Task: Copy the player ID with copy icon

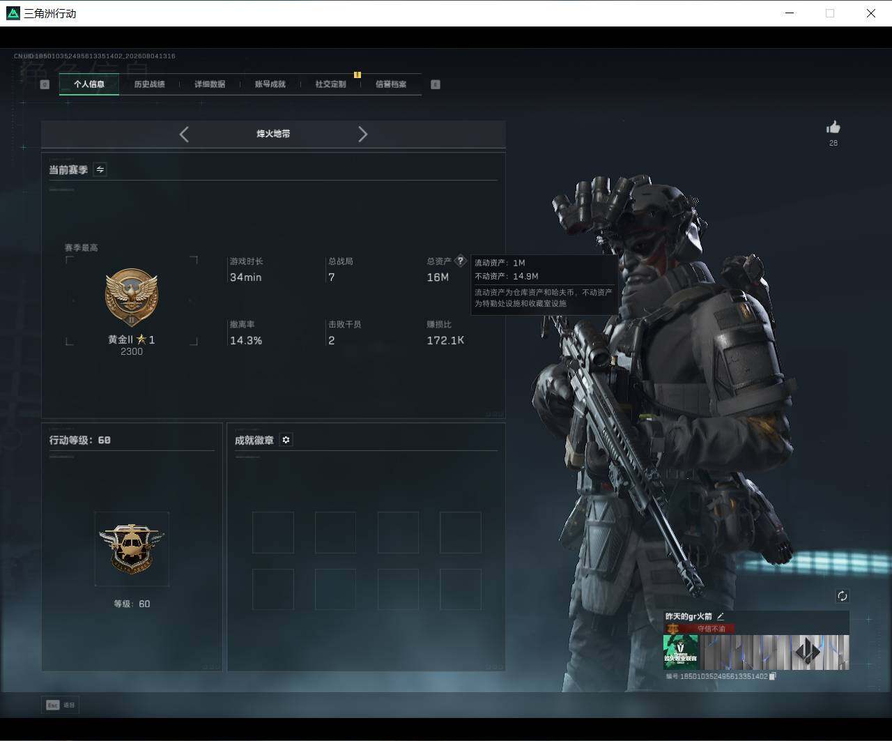Action: tap(772, 676)
